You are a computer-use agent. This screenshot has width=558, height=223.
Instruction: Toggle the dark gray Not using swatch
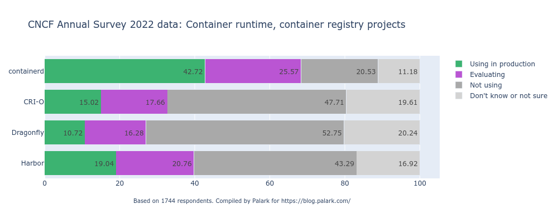pos(459,85)
